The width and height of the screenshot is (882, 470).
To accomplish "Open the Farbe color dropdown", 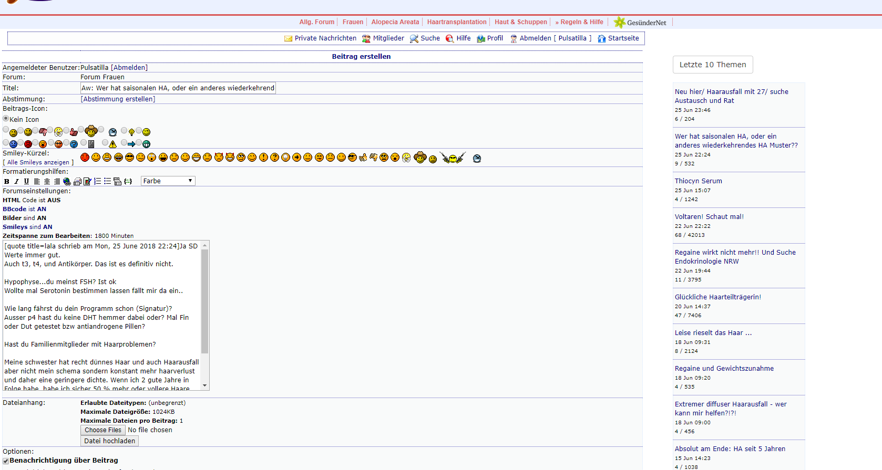I will click(x=168, y=181).
